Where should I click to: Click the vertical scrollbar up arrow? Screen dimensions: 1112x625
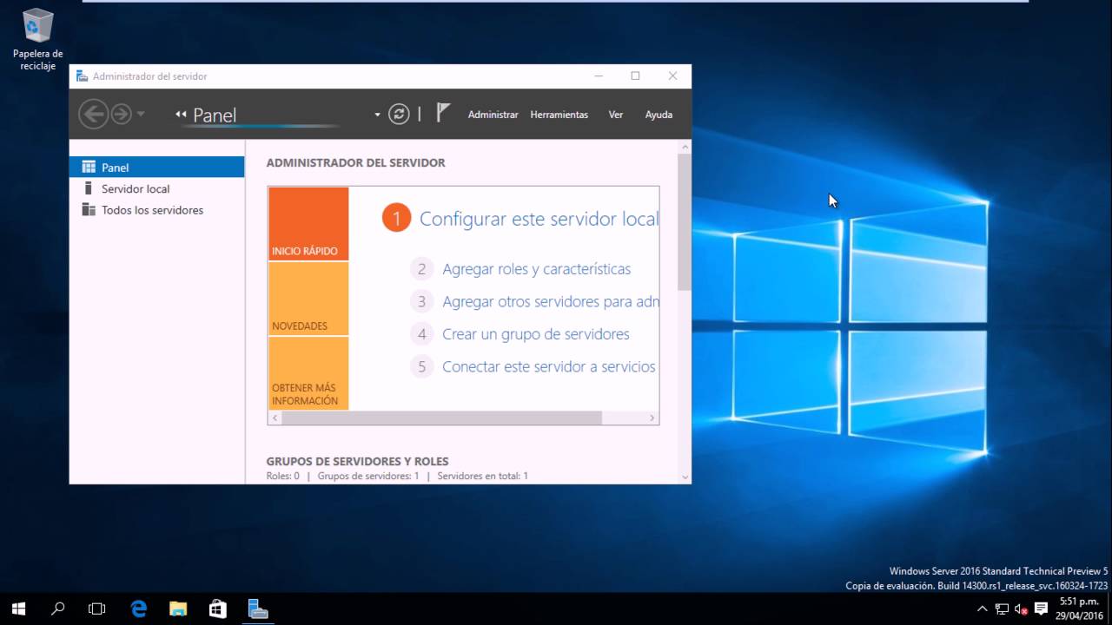pyautogui.click(x=685, y=147)
